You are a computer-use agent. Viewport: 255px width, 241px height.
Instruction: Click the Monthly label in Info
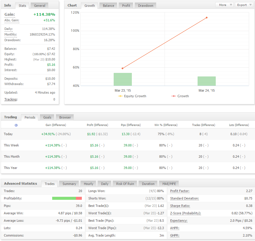click(x=11, y=34)
